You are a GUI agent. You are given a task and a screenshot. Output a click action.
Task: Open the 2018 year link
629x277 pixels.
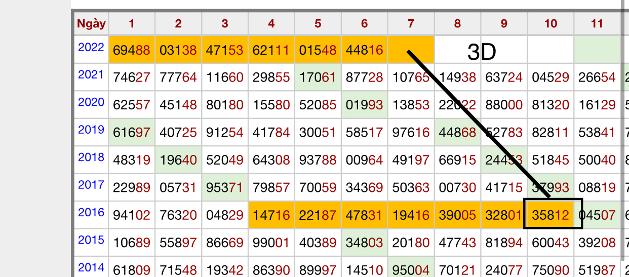pos(91,157)
